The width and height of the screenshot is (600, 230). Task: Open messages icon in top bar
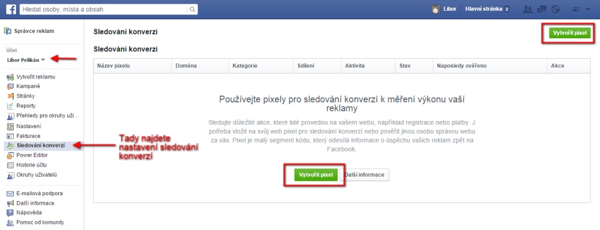pos(541,10)
